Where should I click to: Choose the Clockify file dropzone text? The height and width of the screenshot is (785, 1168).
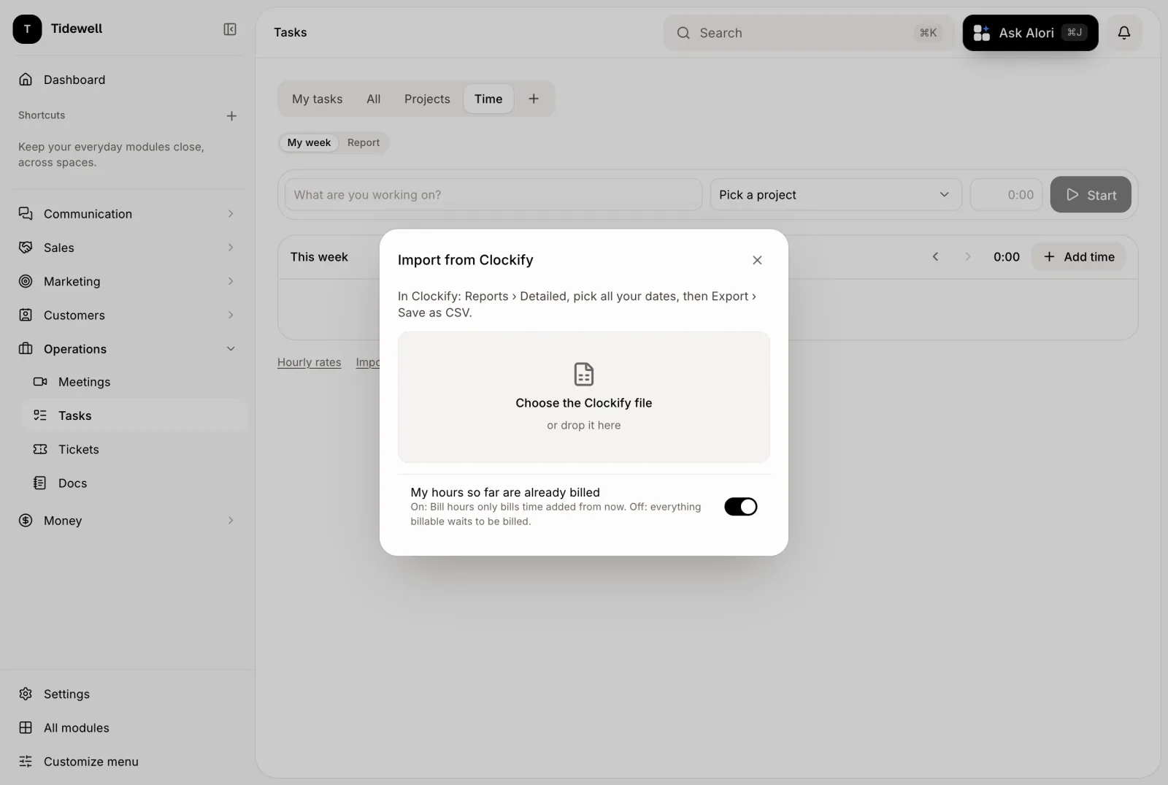tap(584, 402)
